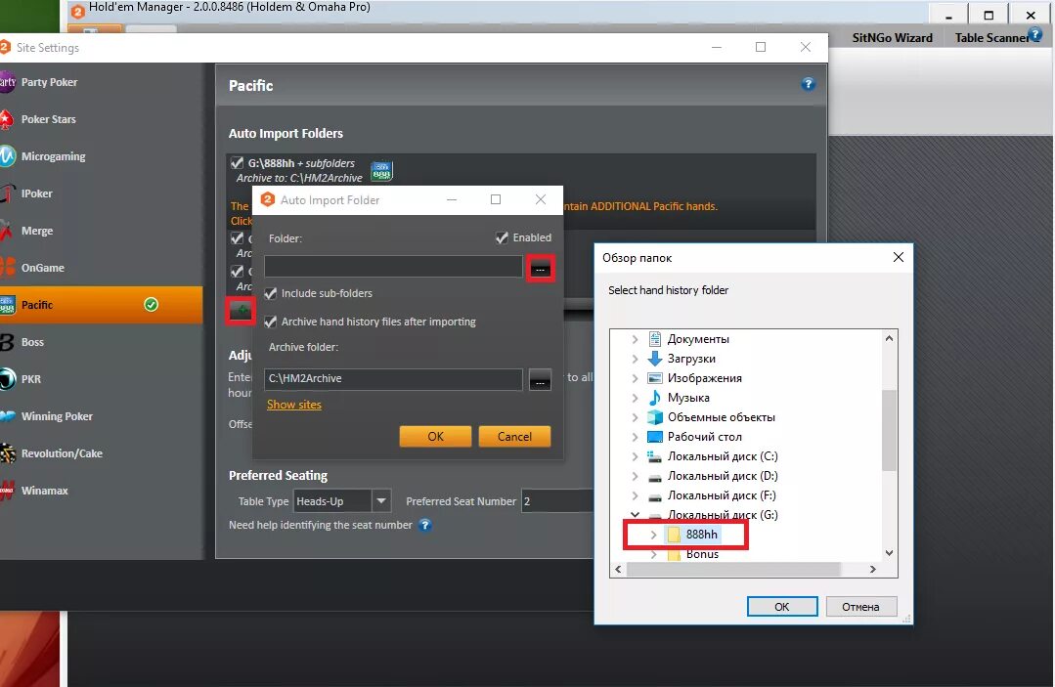Open the Table Scanner menu

pos(990,38)
